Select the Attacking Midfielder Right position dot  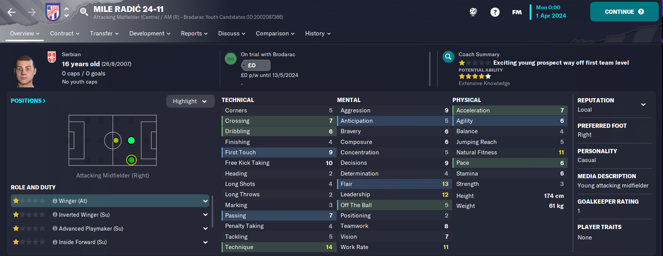[x=131, y=160]
